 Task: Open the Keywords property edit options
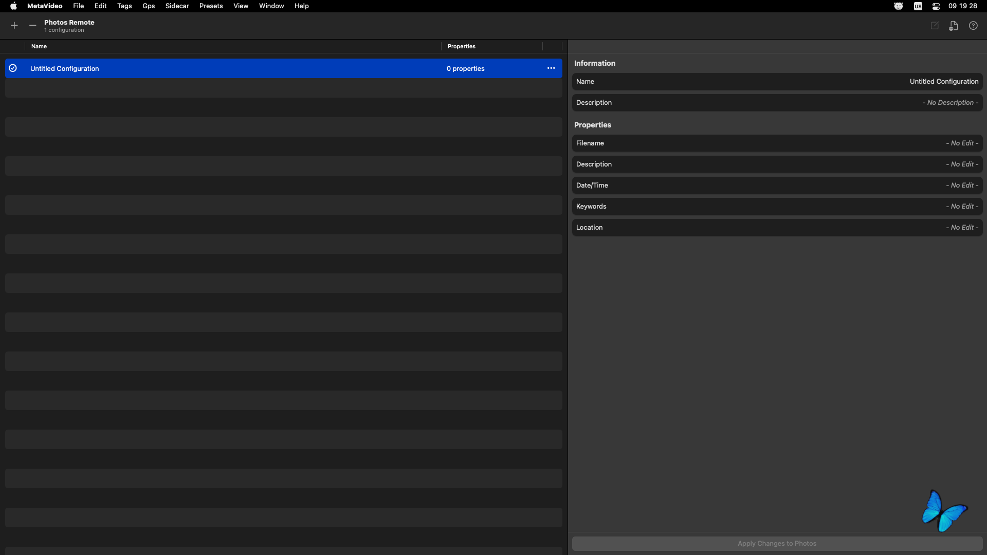[962, 207]
